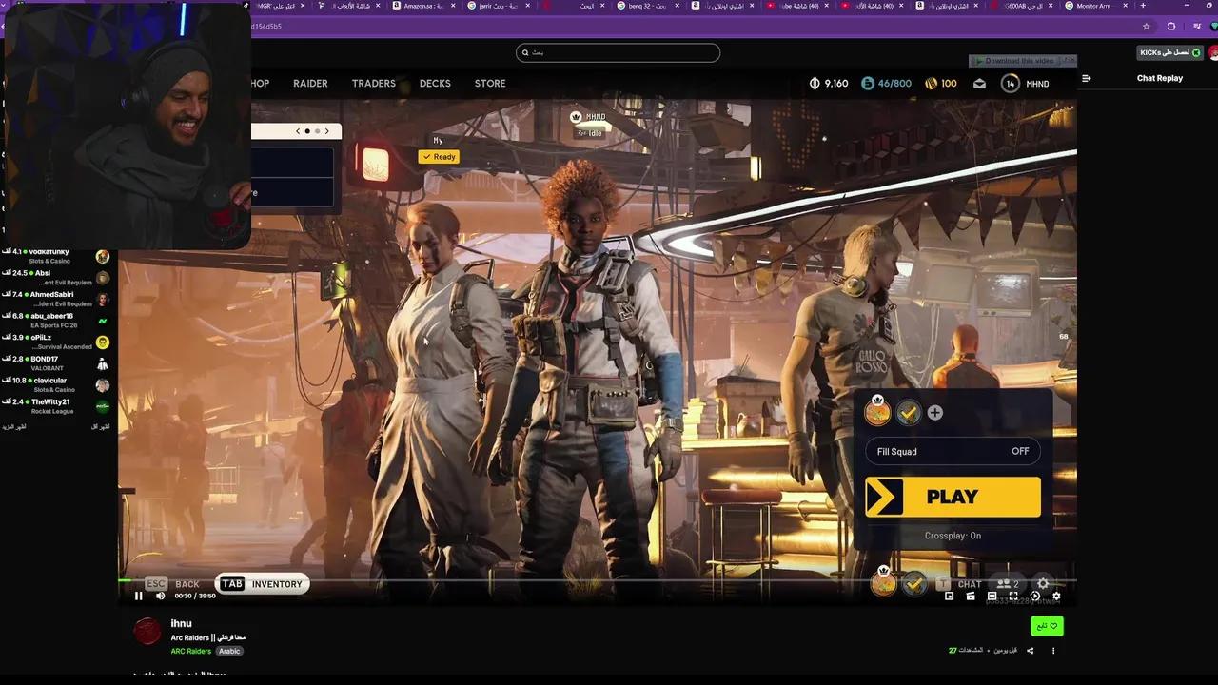
Task: Click the 9,160 coin currency counter
Action: pos(828,84)
